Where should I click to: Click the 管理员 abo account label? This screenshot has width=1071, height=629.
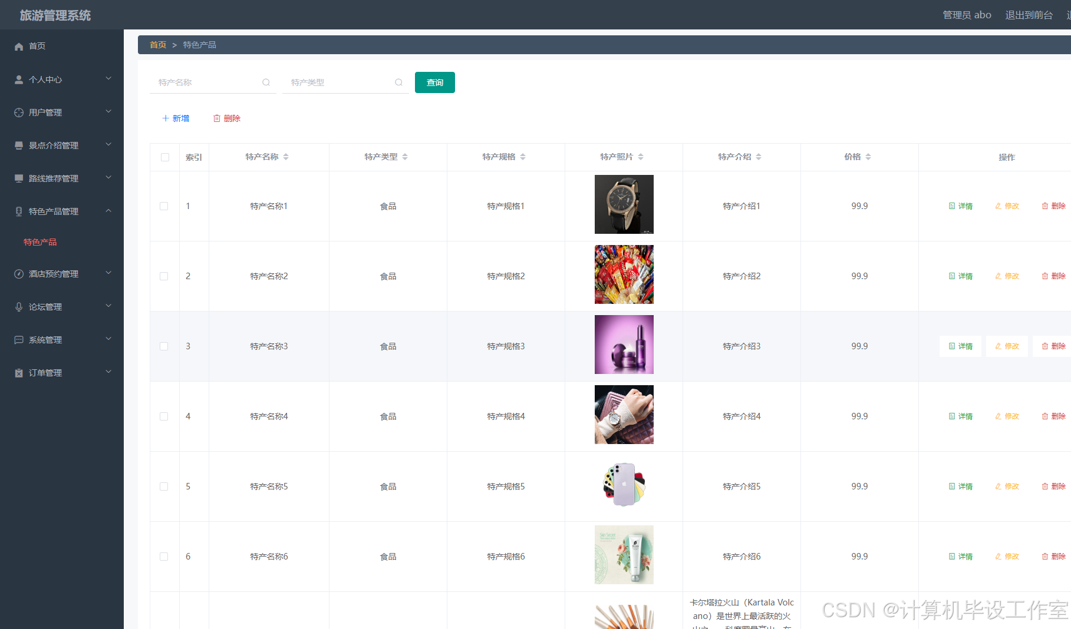point(967,15)
